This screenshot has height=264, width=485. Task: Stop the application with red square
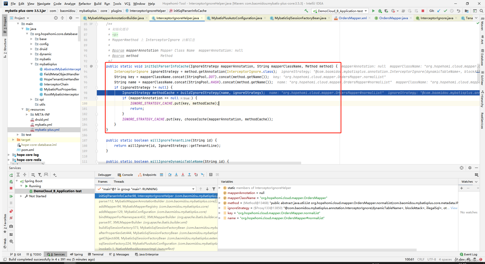[x=423, y=11]
